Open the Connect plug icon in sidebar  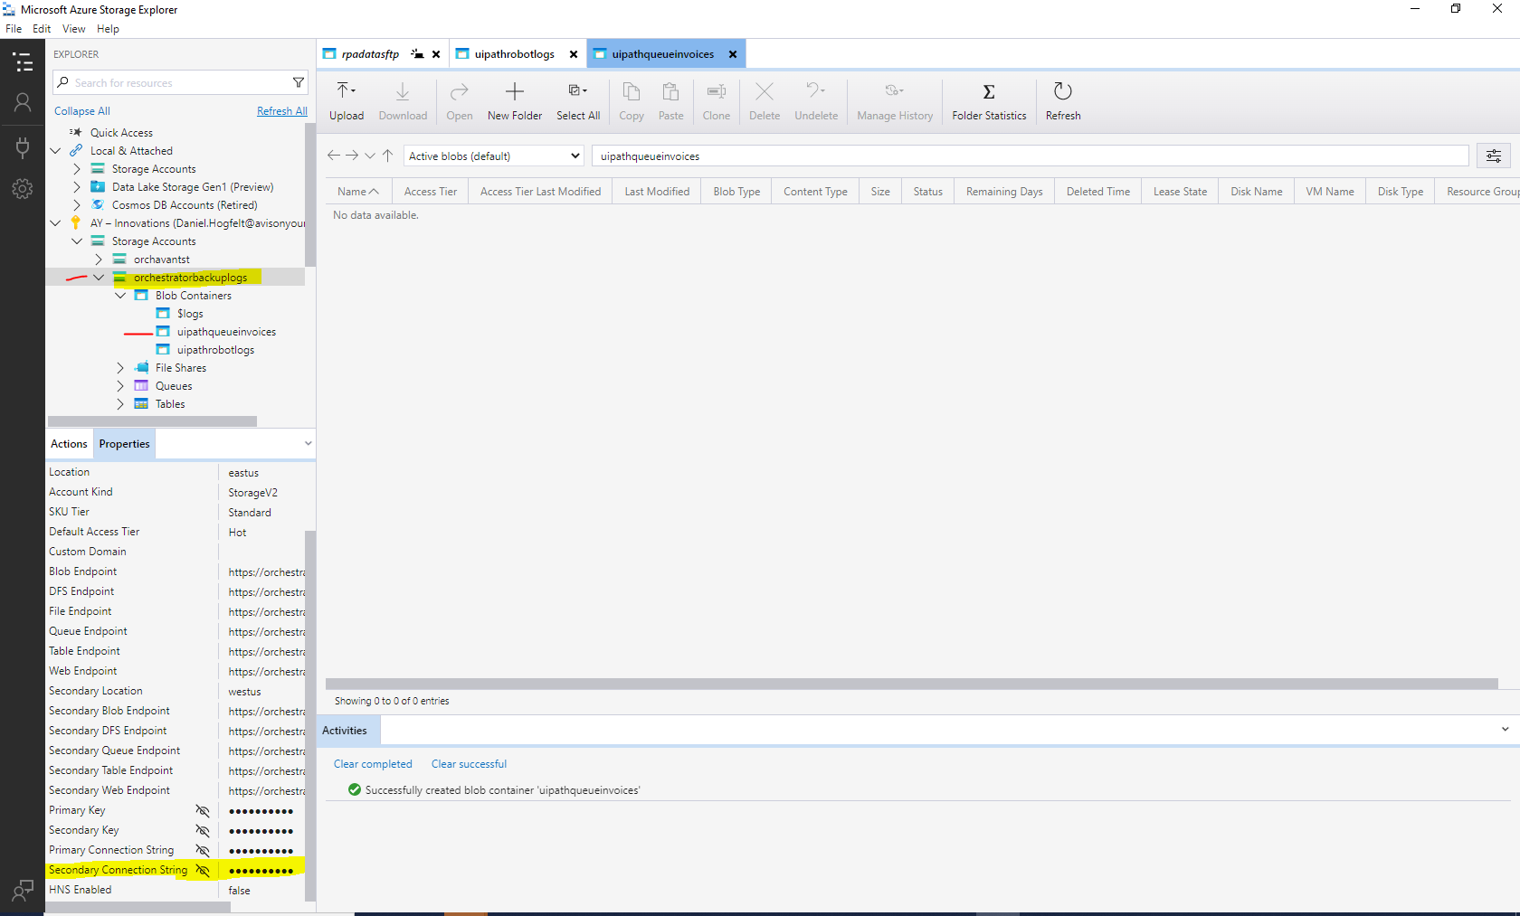[x=23, y=146]
